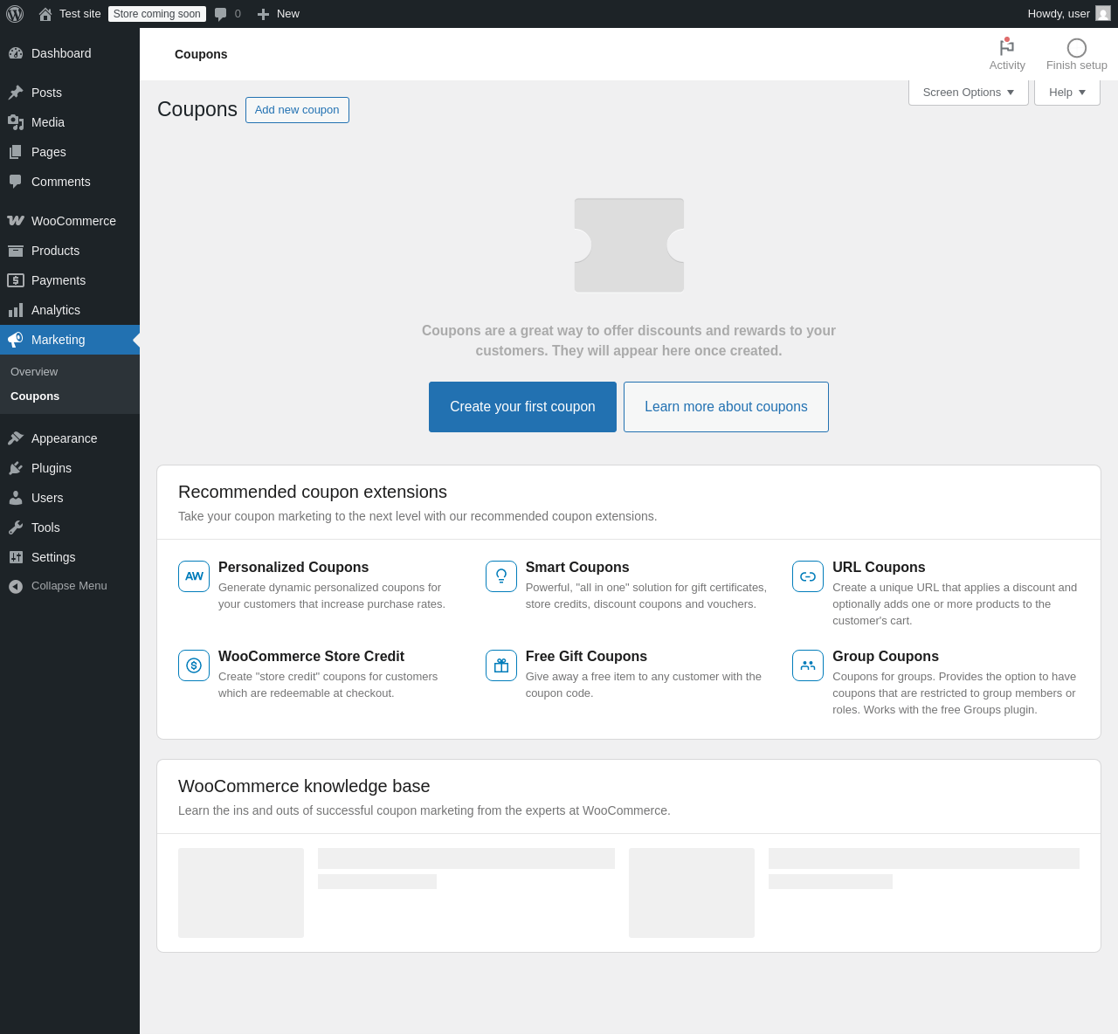
Task: Click the user avatar in admin bar
Action: [1103, 13]
